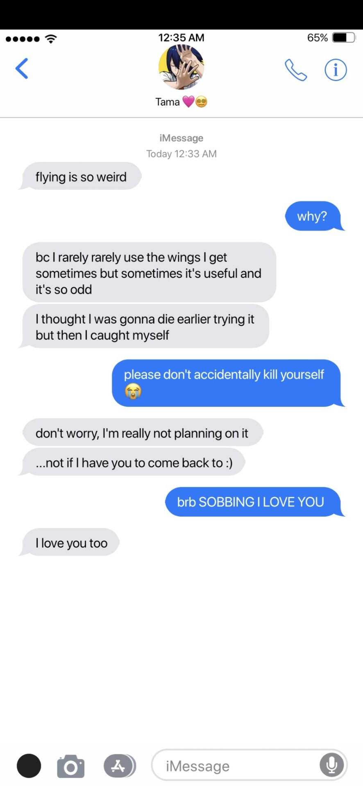Tap the "brb SOBBING I LOVE YOU" message

(254, 501)
